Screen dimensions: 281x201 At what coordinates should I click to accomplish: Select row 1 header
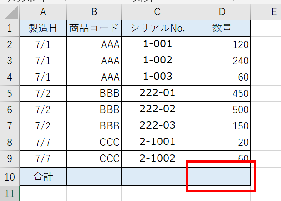(10, 28)
